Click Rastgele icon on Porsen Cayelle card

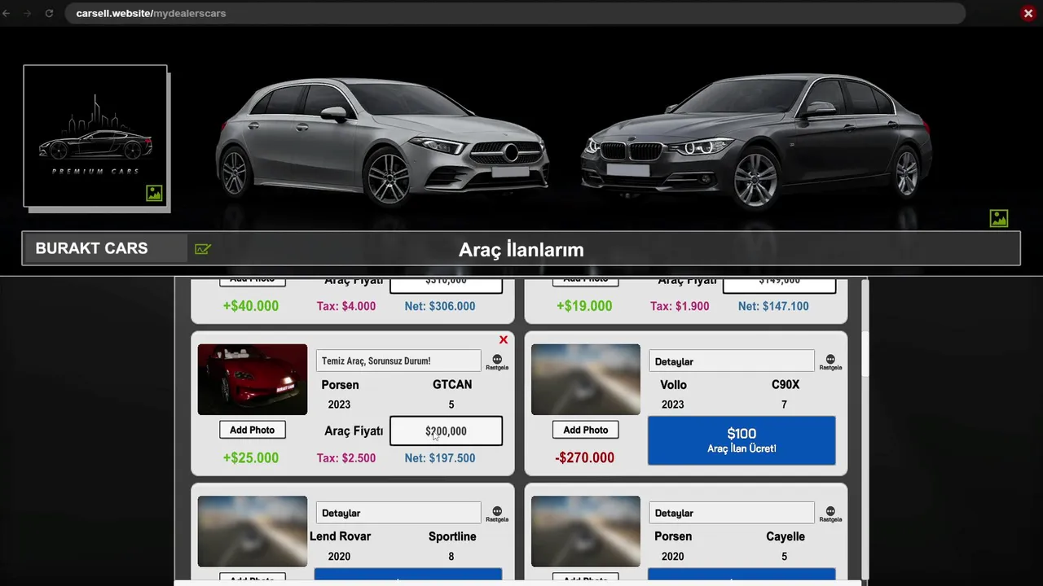tap(830, 514)
